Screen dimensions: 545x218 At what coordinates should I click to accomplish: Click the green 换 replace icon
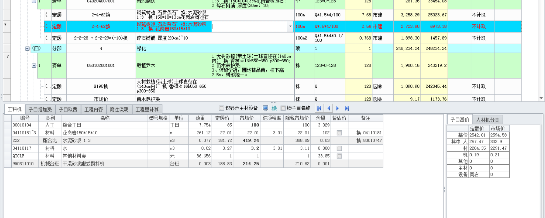(x=274, y=108)
